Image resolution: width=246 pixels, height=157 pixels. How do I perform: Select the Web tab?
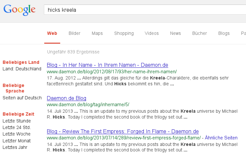coord(52,33)
